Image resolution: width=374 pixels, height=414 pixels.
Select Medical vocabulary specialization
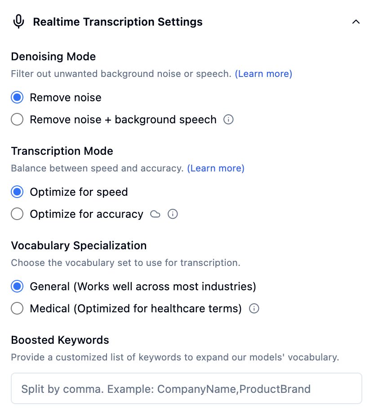17,308
